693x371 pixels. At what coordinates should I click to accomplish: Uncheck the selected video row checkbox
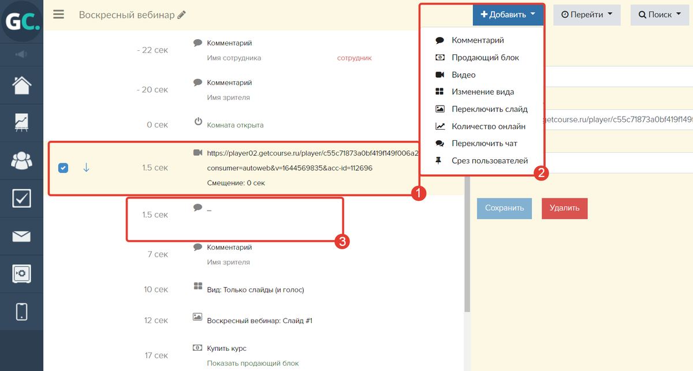click(x=64, y=168)
